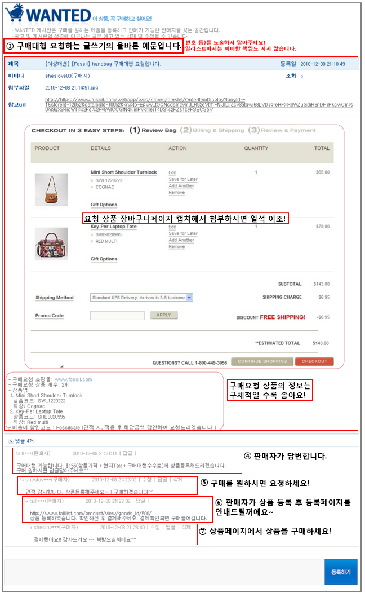Click the APPLY promo code button
The width and height of the screenshot is (365, 593).
tap(163, 315)
